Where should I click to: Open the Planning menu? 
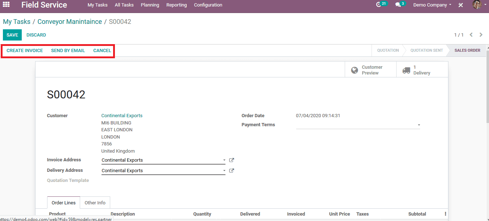pos(150,5)
